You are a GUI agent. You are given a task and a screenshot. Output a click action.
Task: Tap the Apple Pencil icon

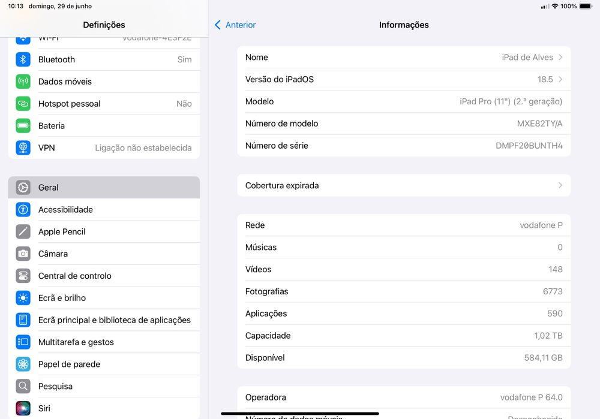23,231
